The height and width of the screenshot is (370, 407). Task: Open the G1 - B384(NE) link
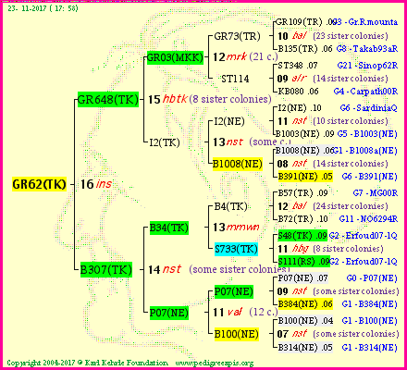(x=370, y=304)
